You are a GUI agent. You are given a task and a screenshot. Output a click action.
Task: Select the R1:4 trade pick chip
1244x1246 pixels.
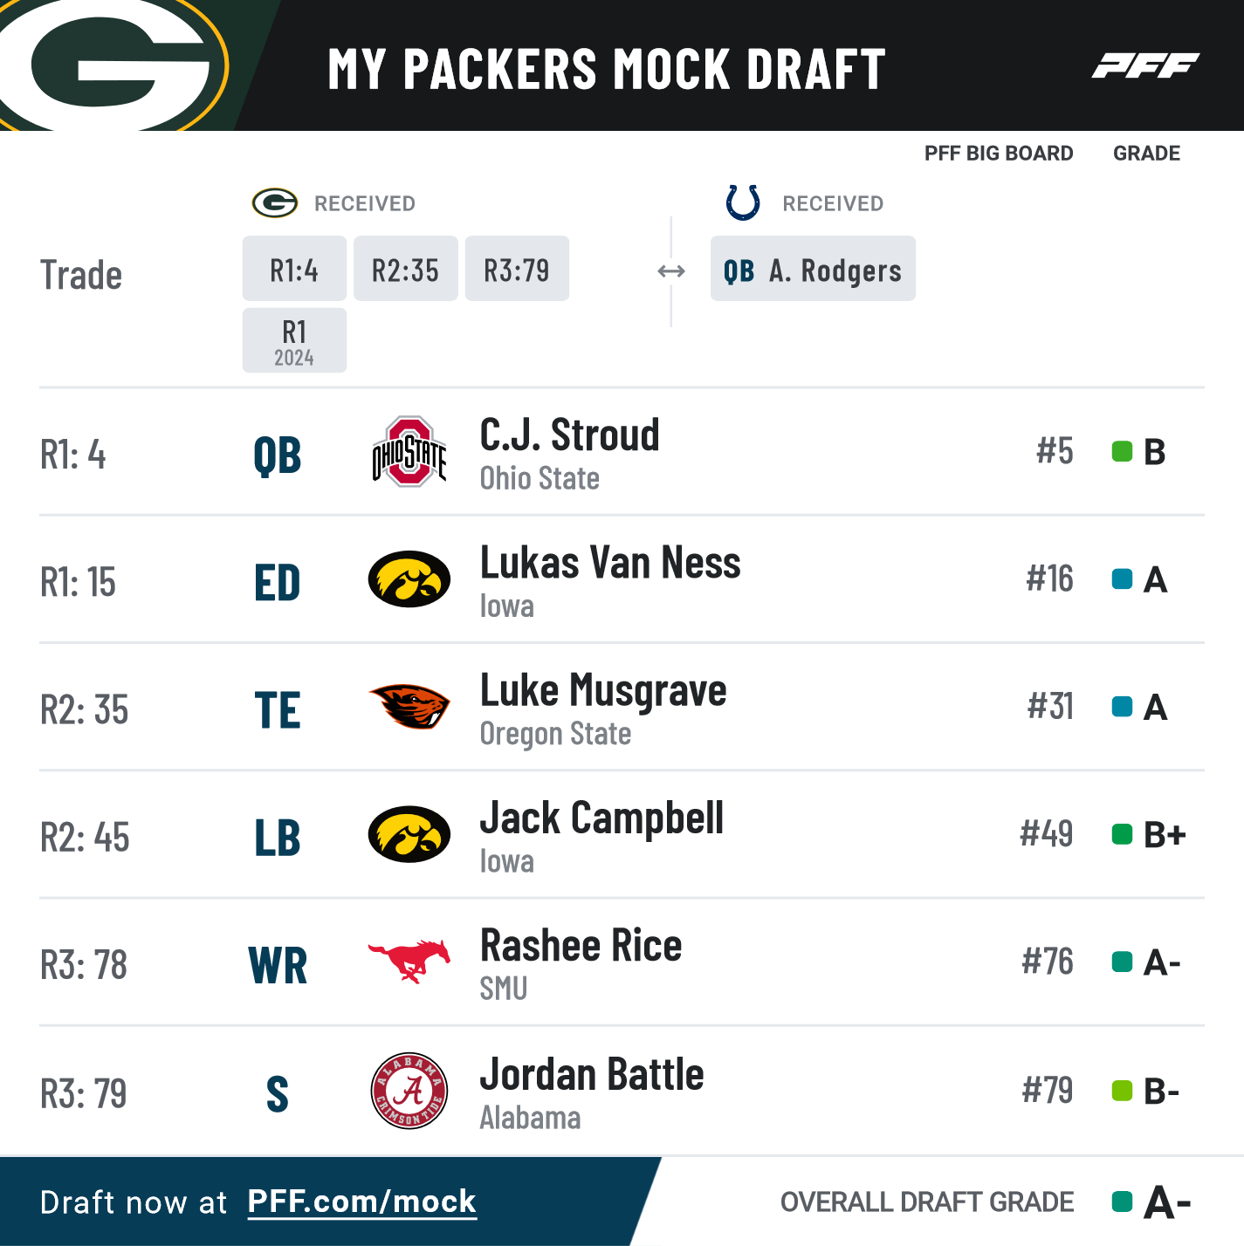294,269
